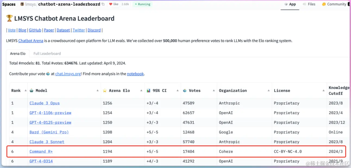Open the App tab
The width and height of the screenshot is (351, 168).
pyautogui.click(x=290, y=4)
